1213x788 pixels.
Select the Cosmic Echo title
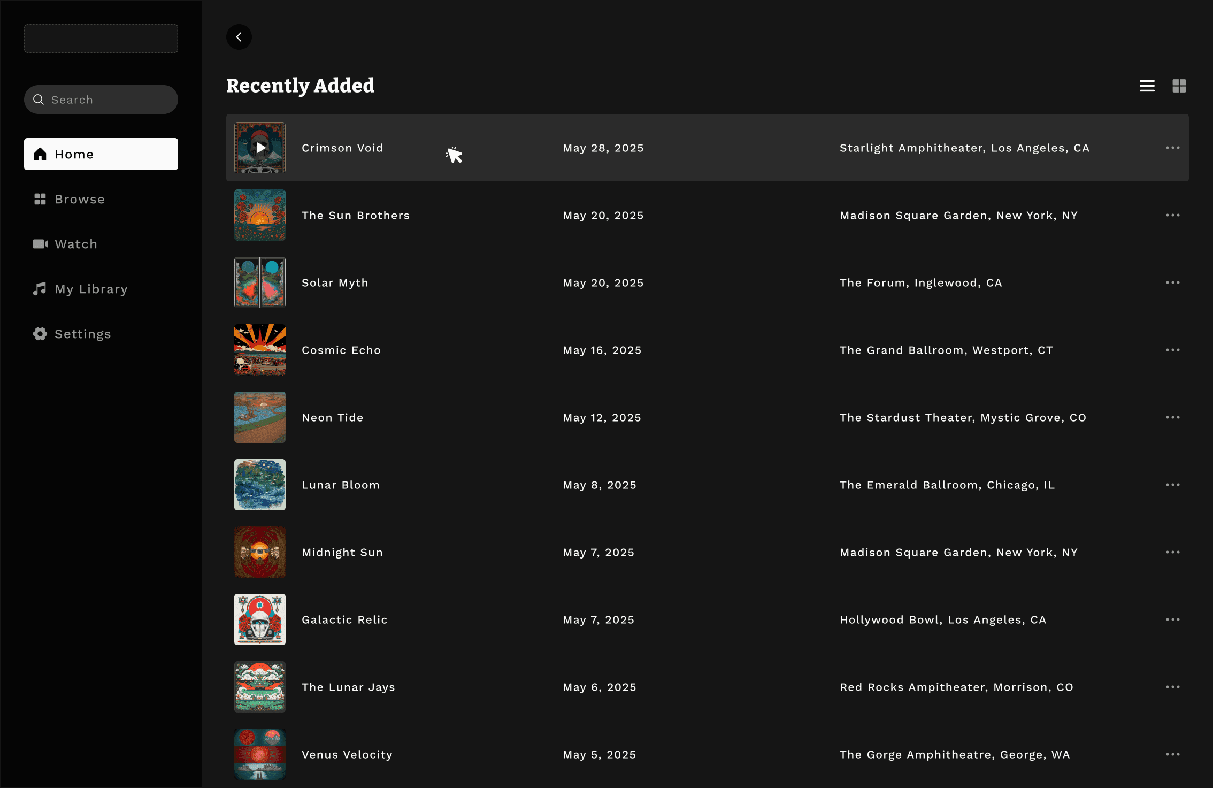click(x=341, y=350)
